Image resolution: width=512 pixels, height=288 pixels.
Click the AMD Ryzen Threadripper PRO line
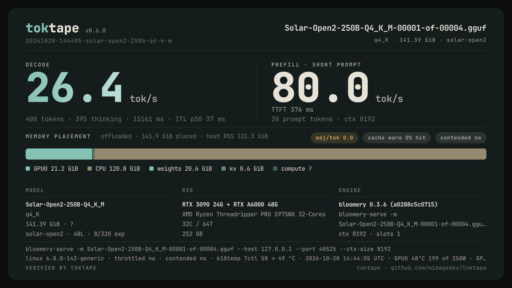254,215
